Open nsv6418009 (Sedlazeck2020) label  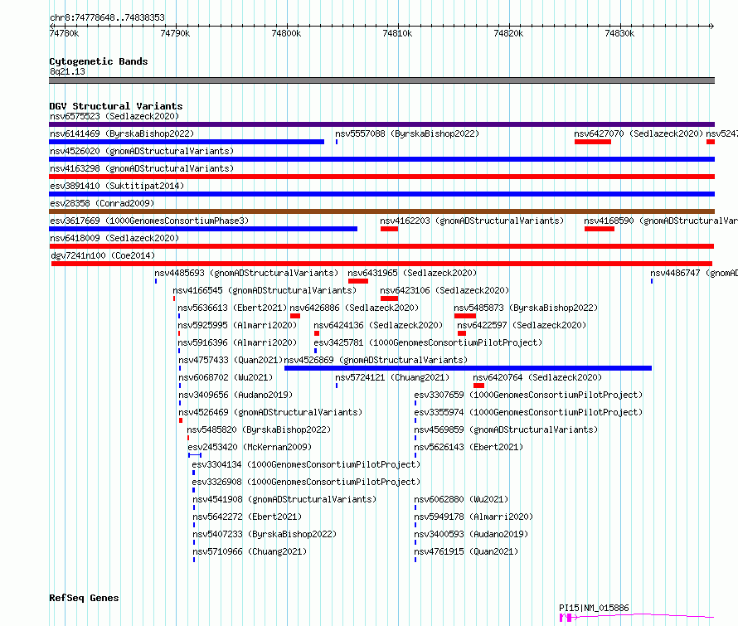[x=114, y=238]
